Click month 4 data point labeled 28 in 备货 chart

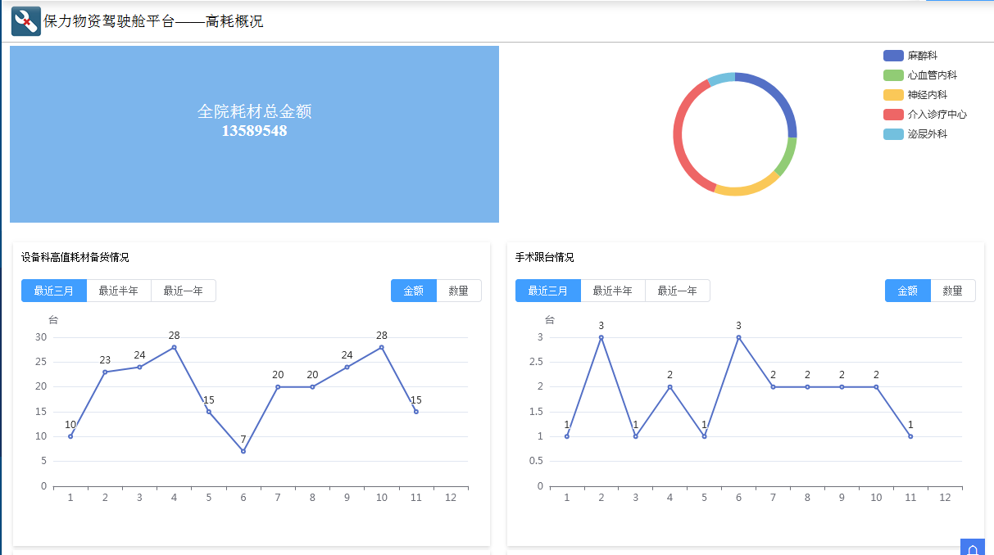(x=174, y=347)
